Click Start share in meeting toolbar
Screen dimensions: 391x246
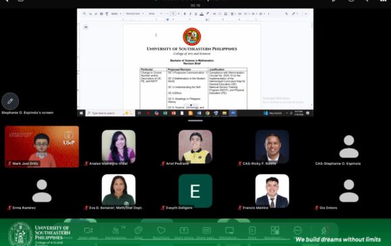pos(184,233)
